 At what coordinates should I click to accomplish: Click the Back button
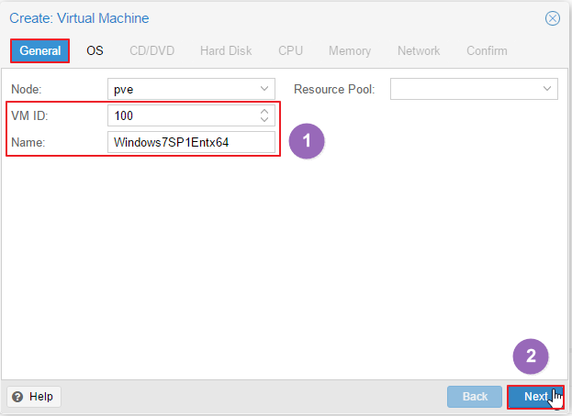coord(475,397)
